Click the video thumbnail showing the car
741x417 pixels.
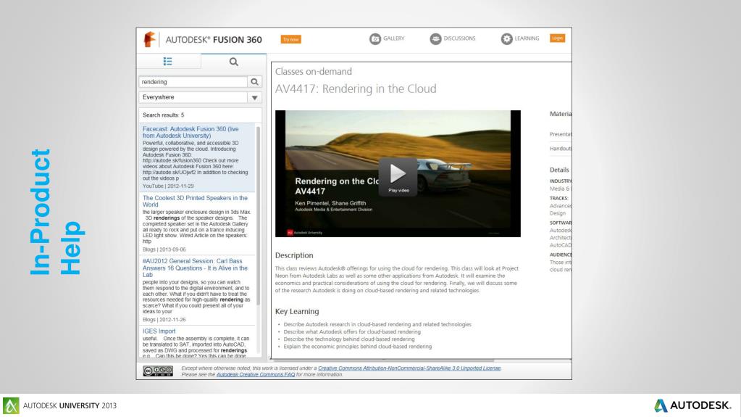click(398, 174)
